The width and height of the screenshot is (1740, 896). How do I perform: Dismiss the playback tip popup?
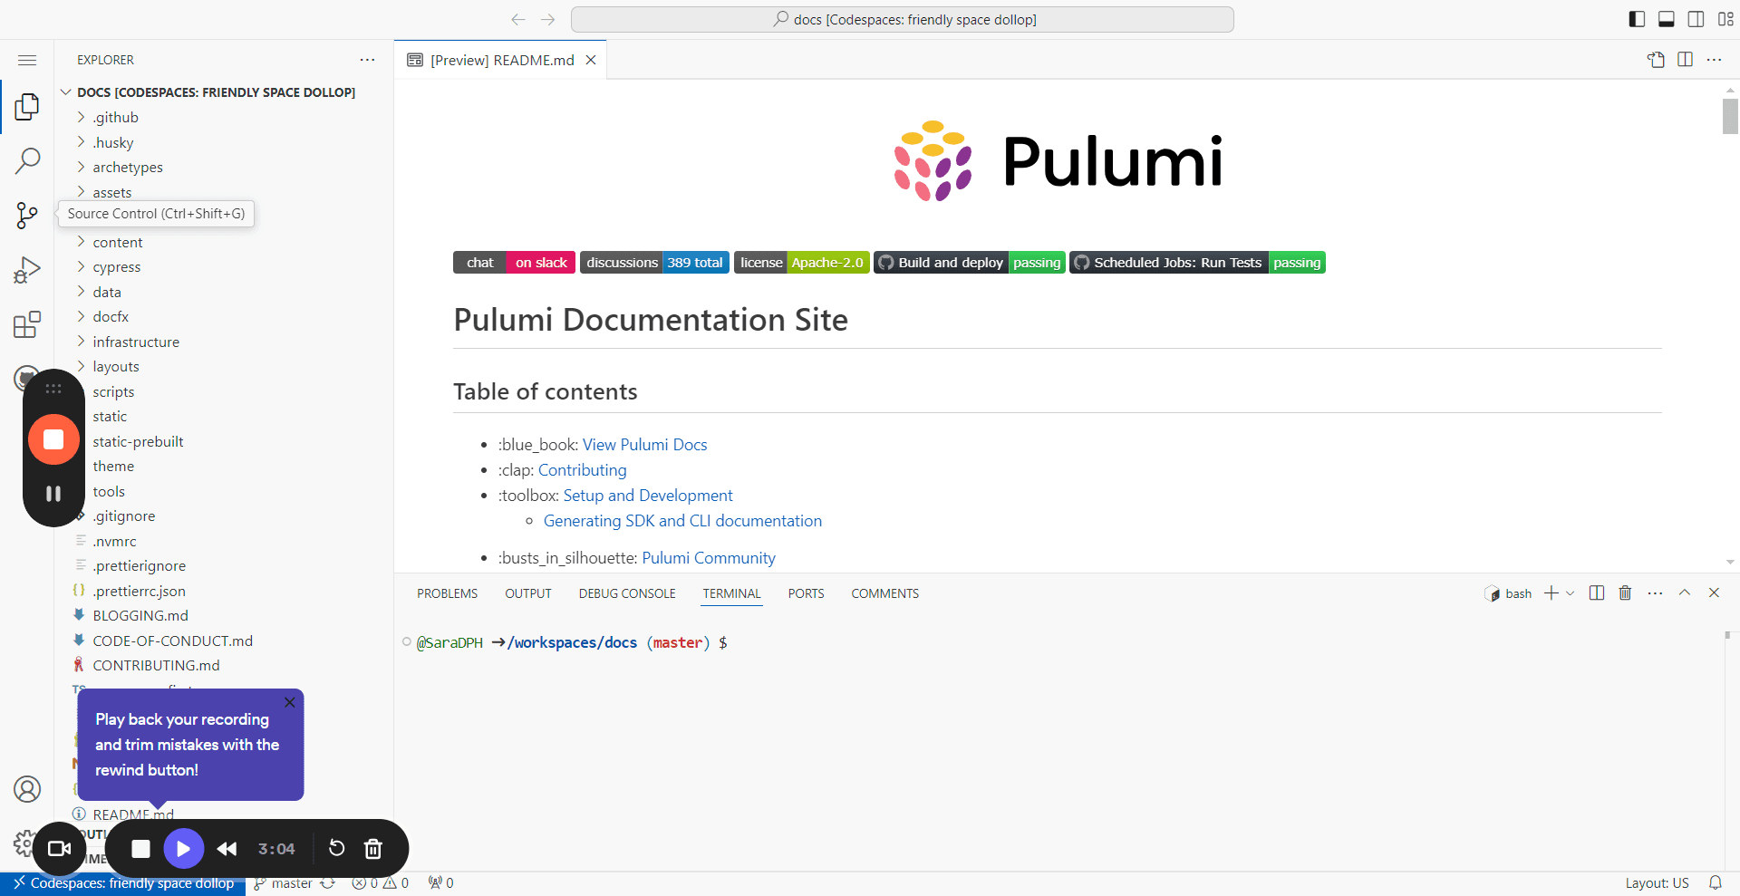(289, 702)
